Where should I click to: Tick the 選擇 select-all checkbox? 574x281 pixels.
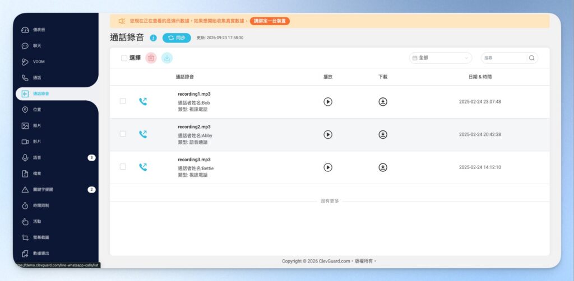[124, 58]
